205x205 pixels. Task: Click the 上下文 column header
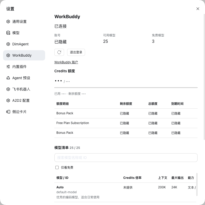point(162,178)
